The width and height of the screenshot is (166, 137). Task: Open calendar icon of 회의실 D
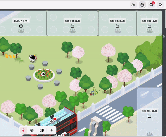(x=149, y=26)
